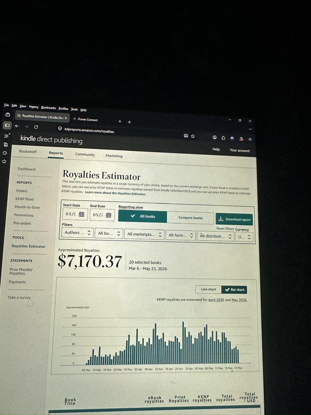Open the Payments statement
Screen dimensions: 311x415
pos(17,282)
